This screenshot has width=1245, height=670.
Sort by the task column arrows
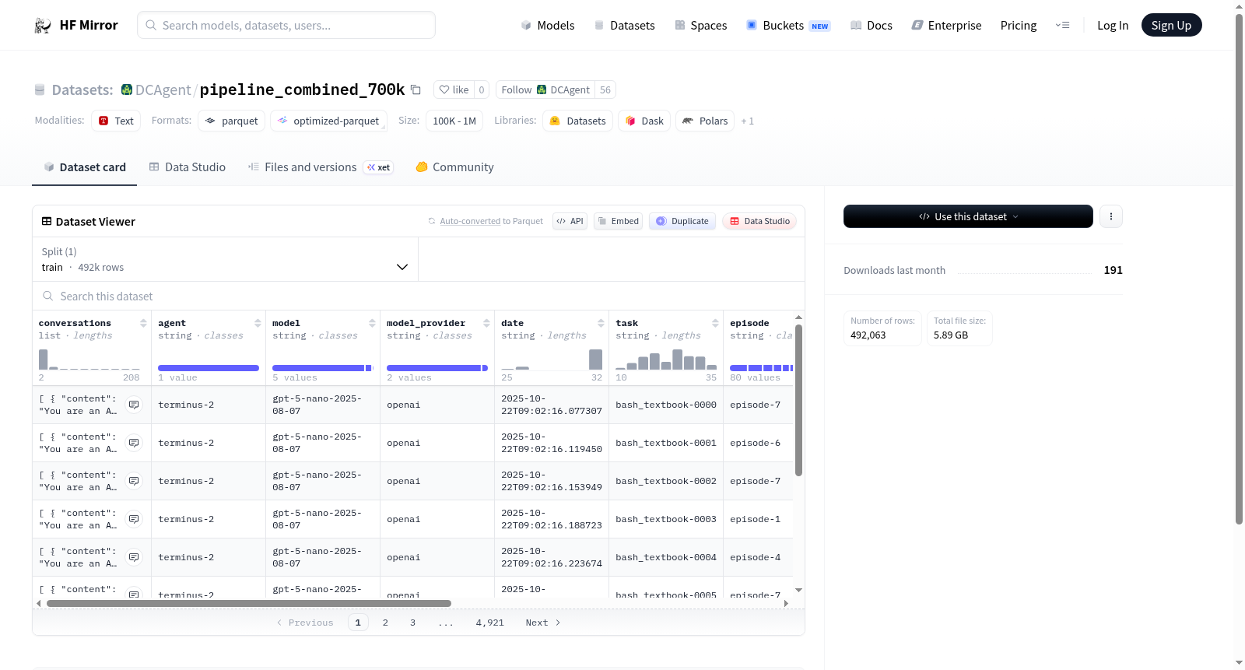(715, 323)
